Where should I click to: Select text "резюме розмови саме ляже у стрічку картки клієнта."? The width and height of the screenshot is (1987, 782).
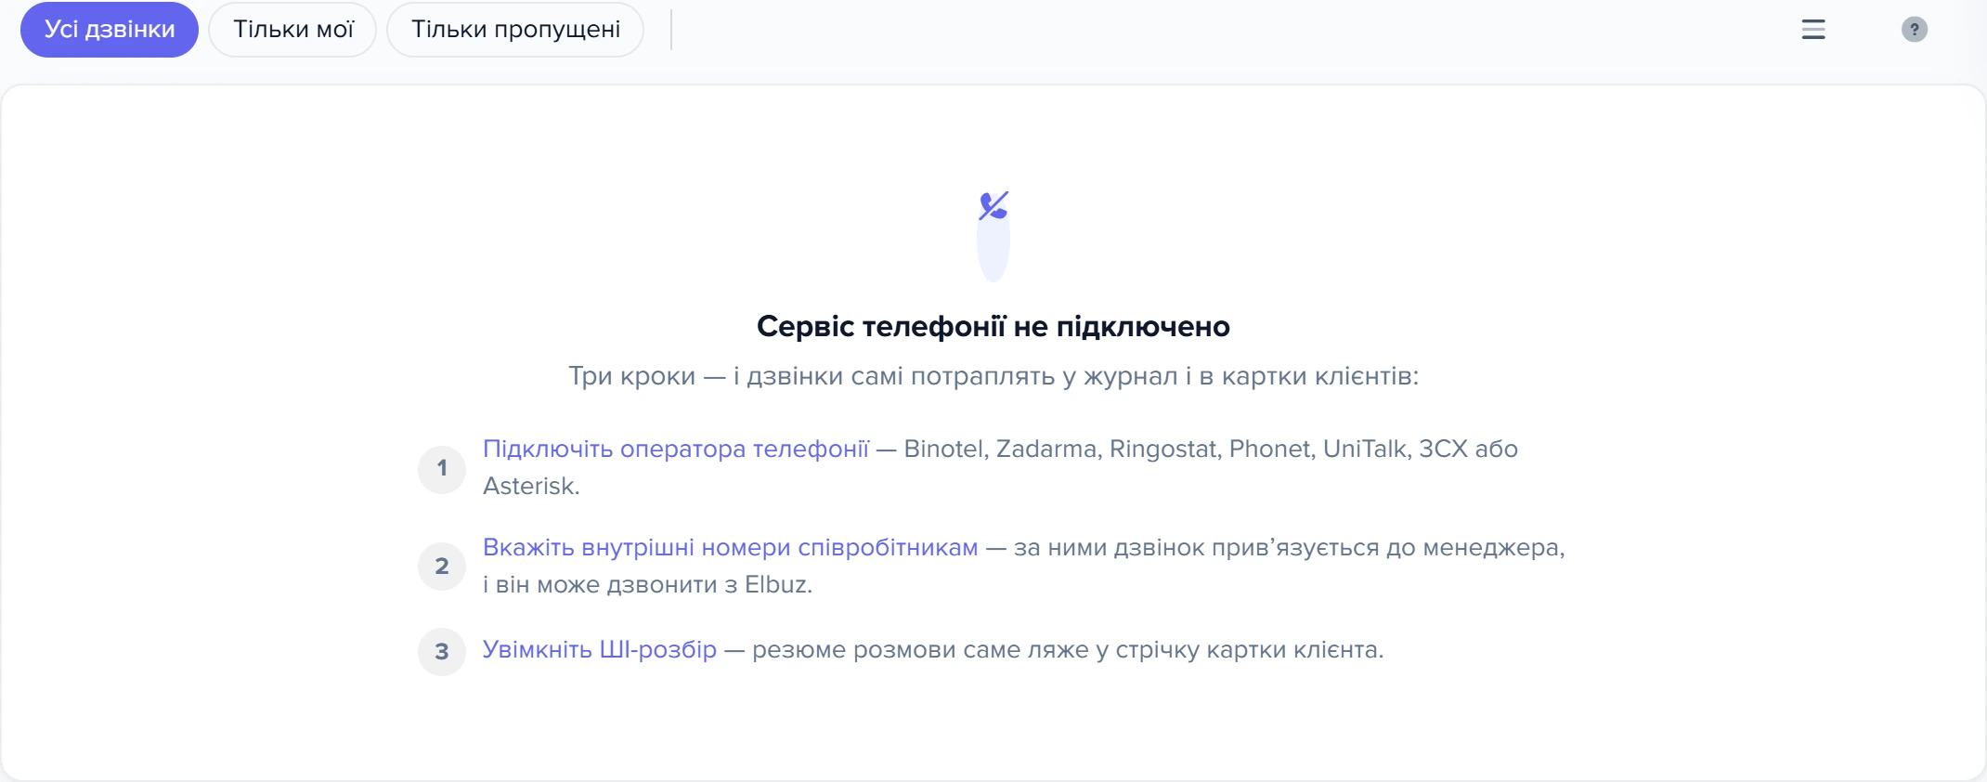tap(1068, 649)
